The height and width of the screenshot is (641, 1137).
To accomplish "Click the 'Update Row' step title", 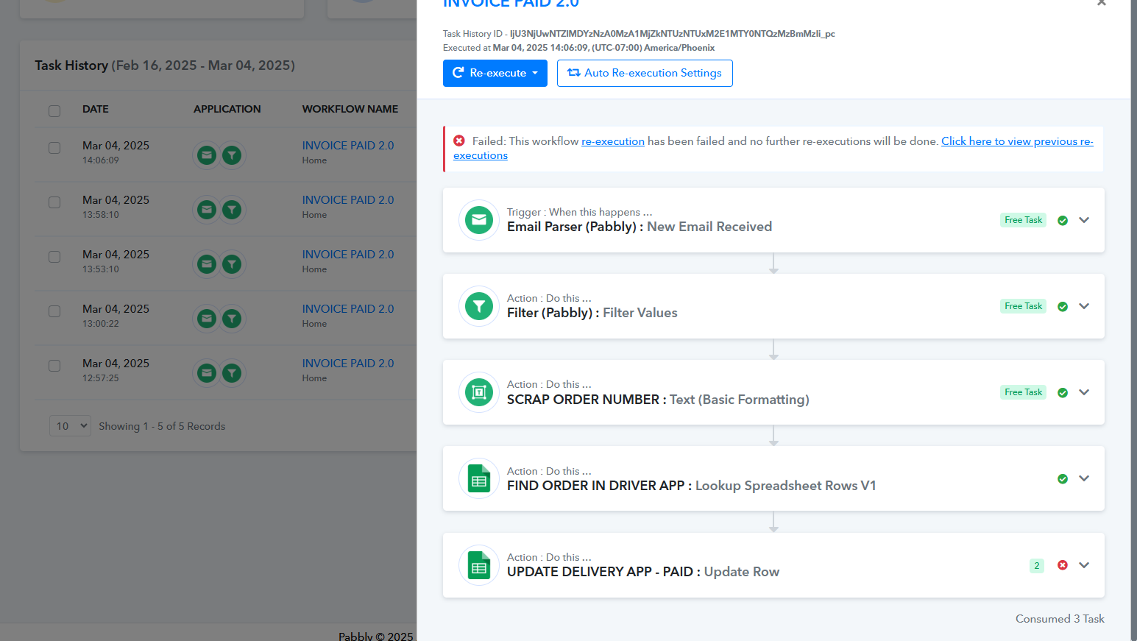I will pos(742,572).
